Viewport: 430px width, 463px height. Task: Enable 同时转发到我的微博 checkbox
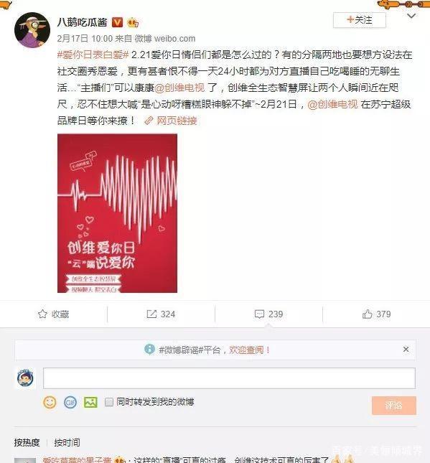109,402
